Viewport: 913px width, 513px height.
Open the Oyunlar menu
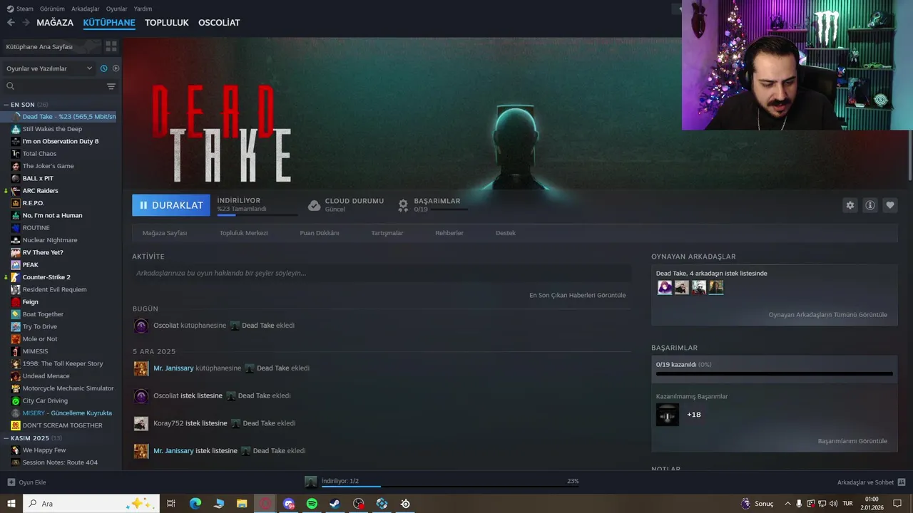[117, 9]
